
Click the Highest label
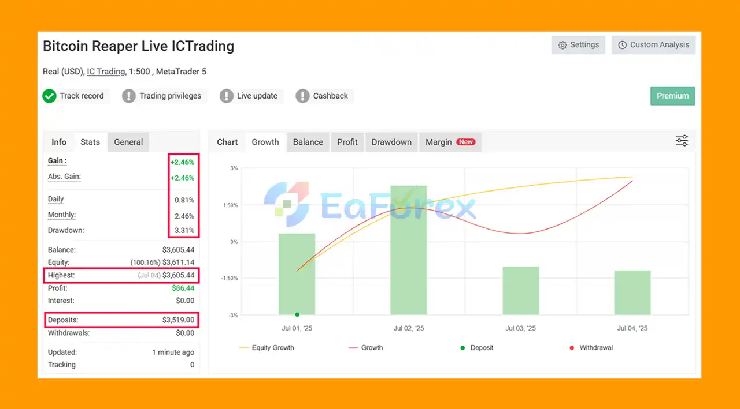(61, 275)
